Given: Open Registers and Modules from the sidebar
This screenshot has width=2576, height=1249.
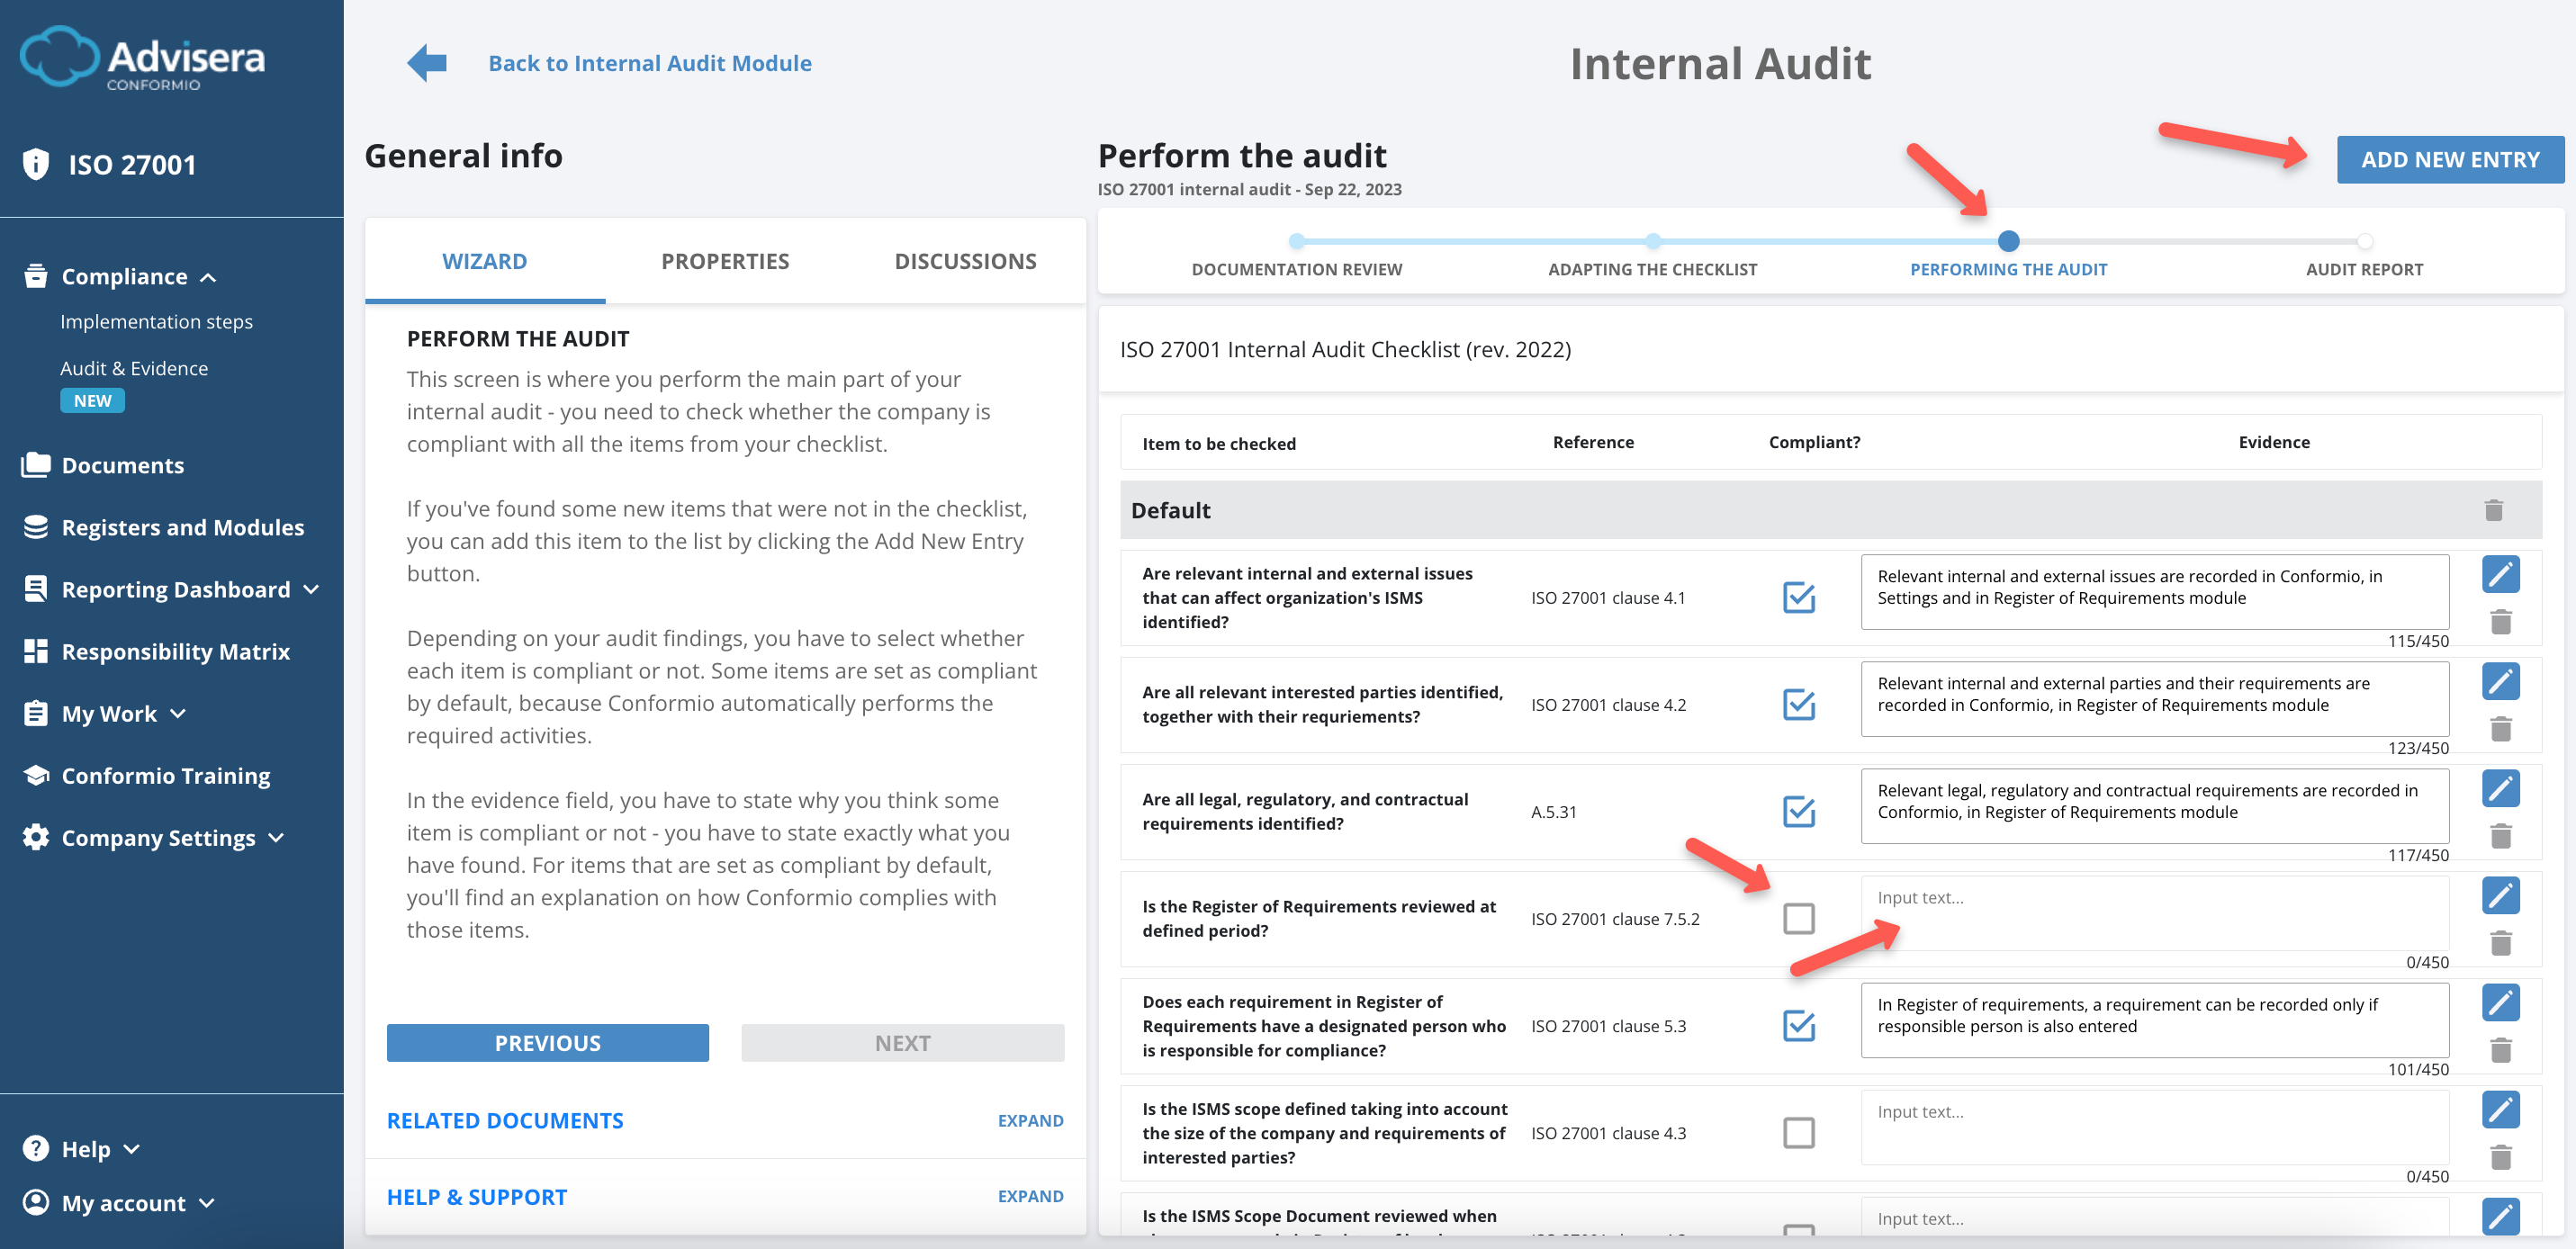Looking at the screenshot, I should 183,526.
